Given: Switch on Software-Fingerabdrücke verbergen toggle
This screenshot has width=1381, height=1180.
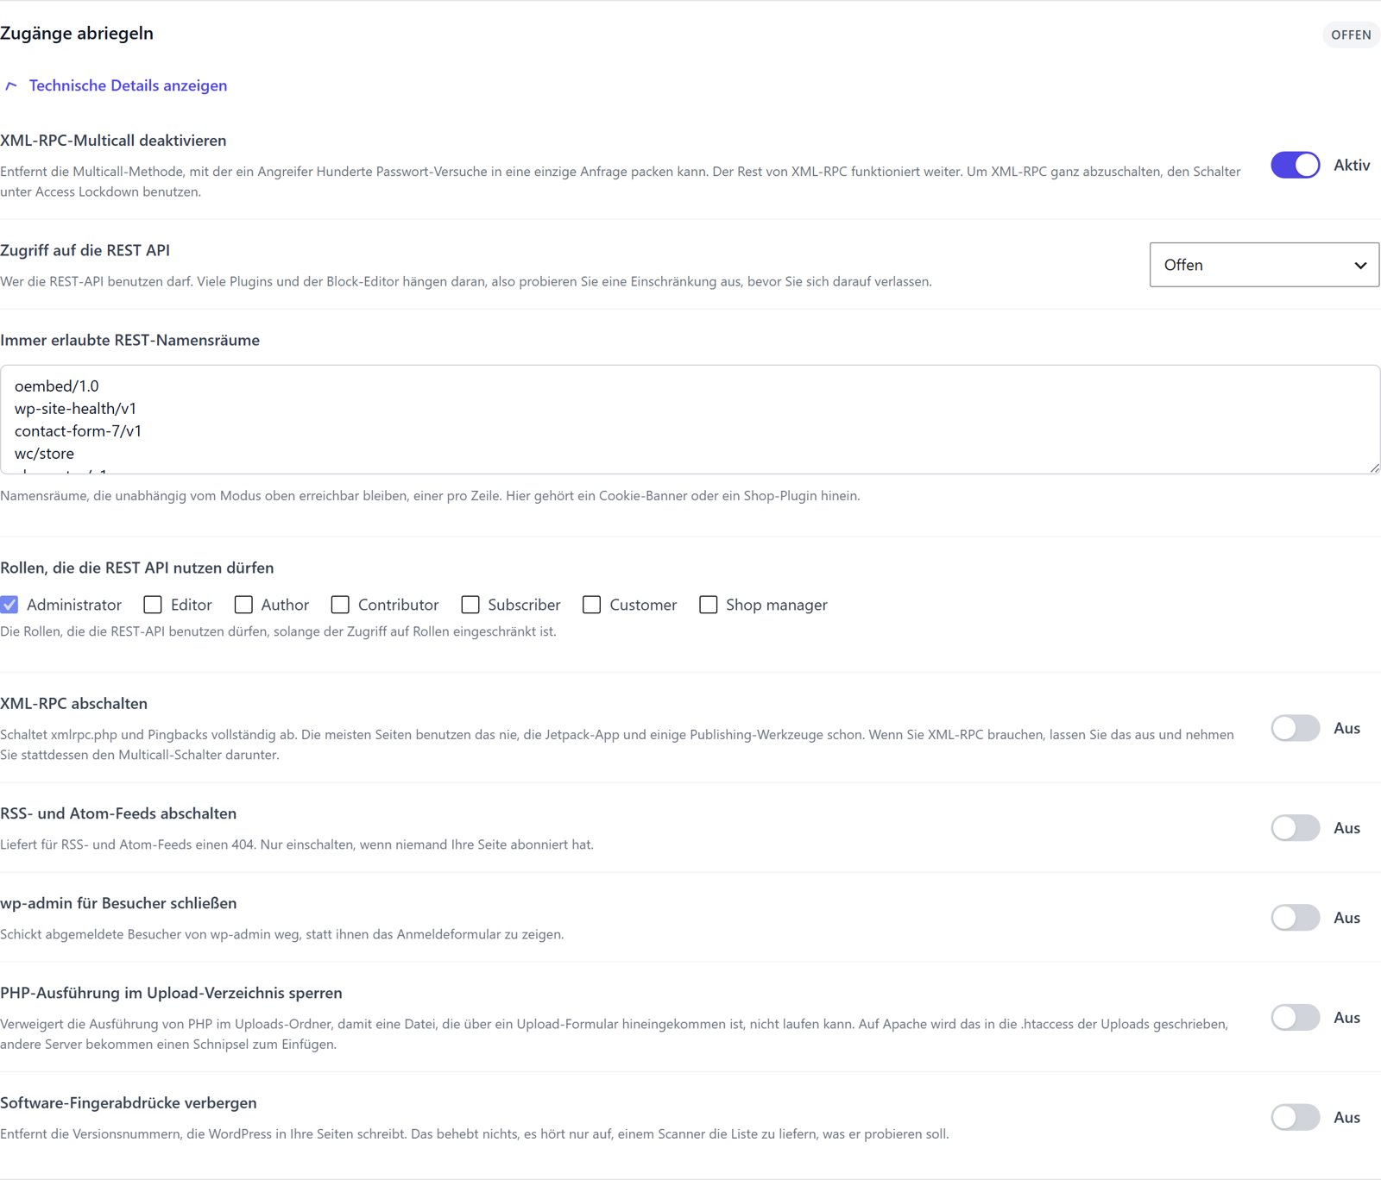Looking at the screenshot, I should coord(1295,1117).
